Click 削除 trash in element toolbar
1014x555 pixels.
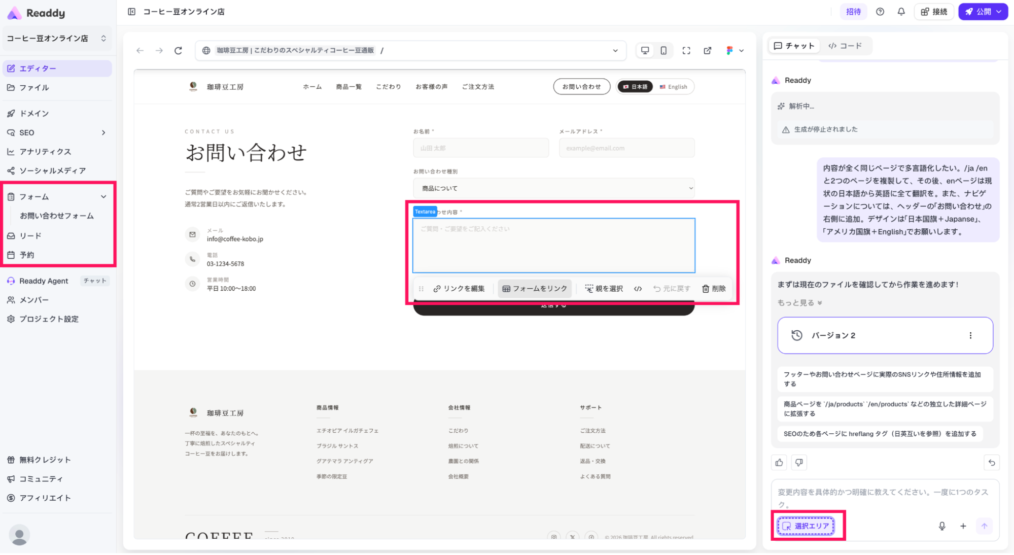coord(714,289)
